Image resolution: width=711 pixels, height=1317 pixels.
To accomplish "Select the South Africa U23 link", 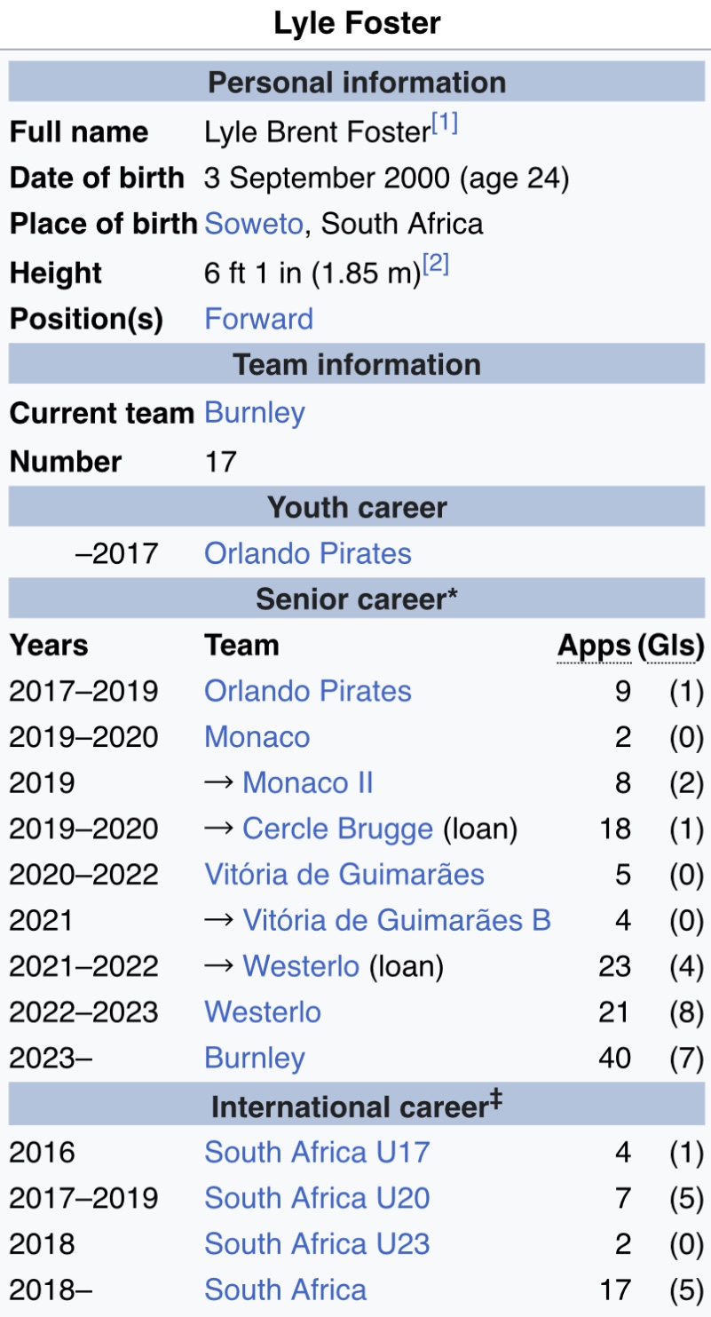I will tap(317, 1243).
